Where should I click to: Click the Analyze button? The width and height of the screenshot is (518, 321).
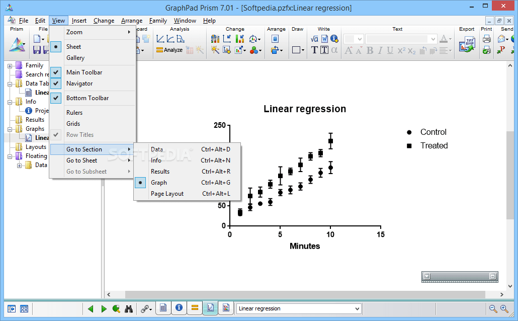click(x=169, y=50)
